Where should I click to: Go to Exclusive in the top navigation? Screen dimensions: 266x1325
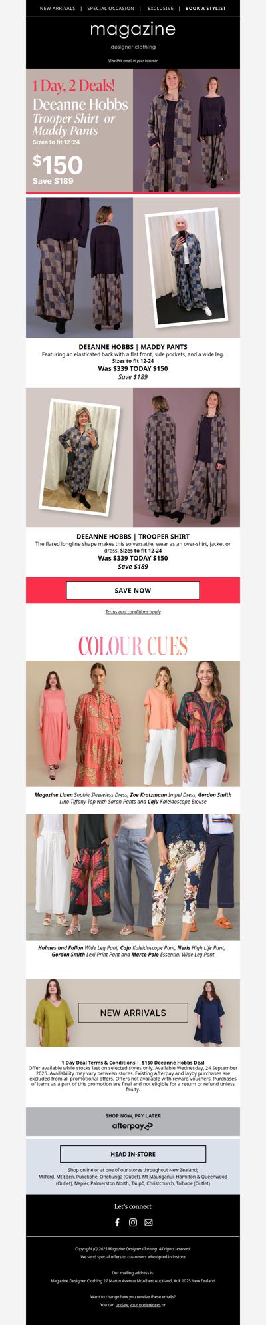click(160, 9)
